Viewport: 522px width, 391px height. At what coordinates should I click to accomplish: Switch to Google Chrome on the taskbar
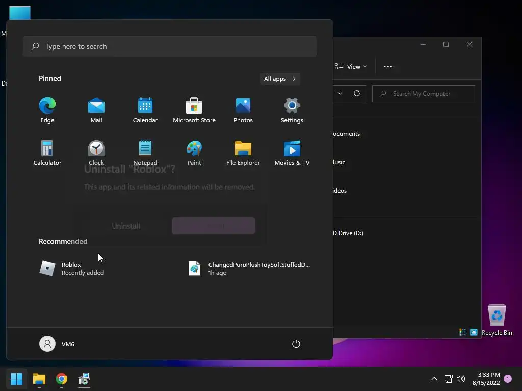tap(62, 379)
